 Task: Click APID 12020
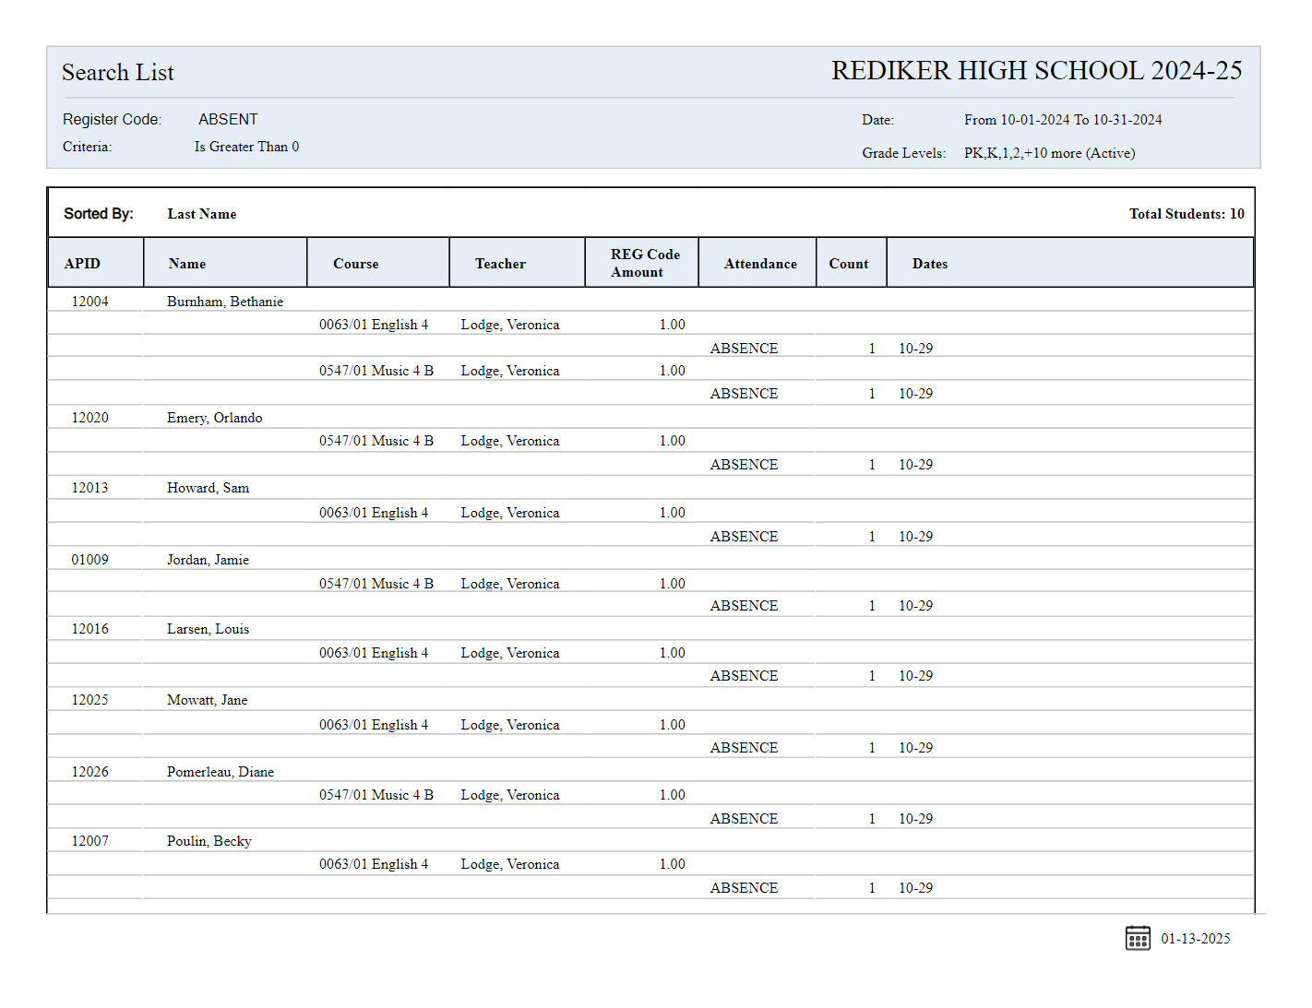click(x=90, y=418)
